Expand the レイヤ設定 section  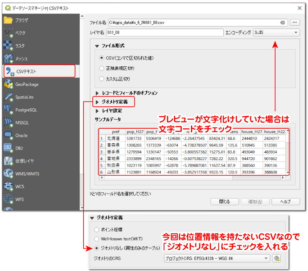(97, 111)
